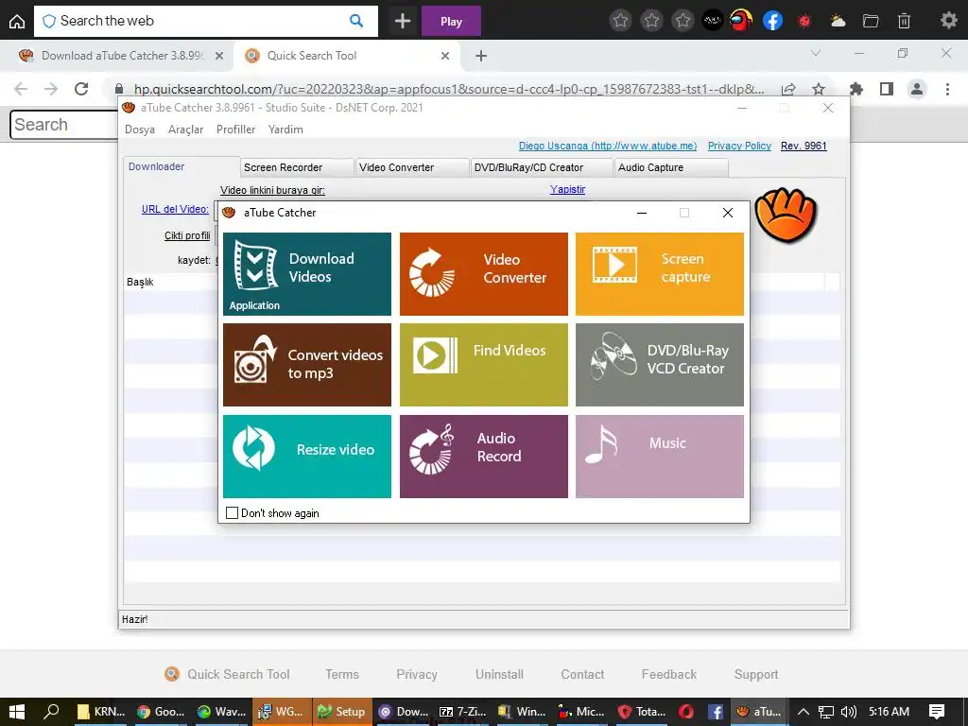Click the browser home icon
This screenshot has width=968, height=726.
(17, 21)
